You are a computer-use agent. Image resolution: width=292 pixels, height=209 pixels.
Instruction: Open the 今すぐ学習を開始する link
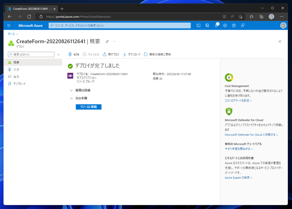click(239, 149)
